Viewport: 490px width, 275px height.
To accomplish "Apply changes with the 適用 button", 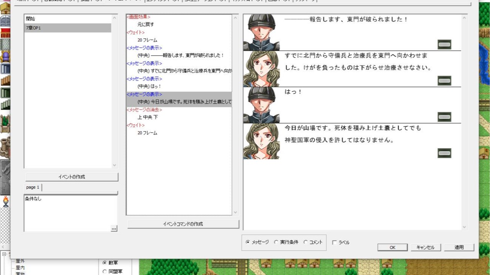I will coord(459,247).
